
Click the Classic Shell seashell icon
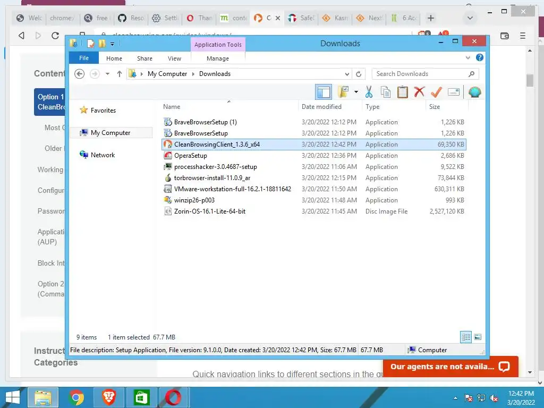[474, 92]
